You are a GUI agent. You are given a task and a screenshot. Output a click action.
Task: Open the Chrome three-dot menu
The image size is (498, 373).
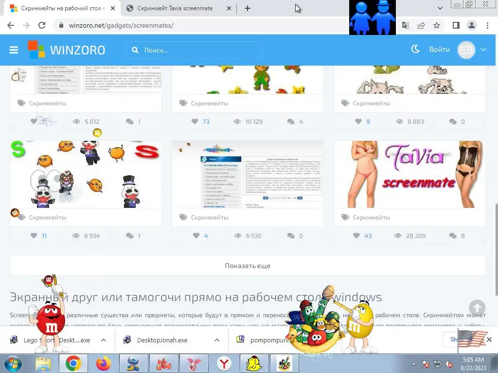(x=487, y=25)
